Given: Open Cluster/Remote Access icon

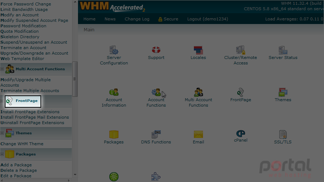Looking at the screenshot, I should [x=241, y=50].
